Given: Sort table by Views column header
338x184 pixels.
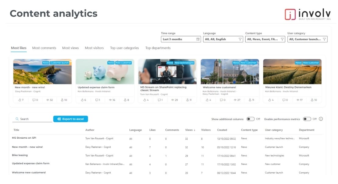Looking at the screenshot, I should click(189, 130).
